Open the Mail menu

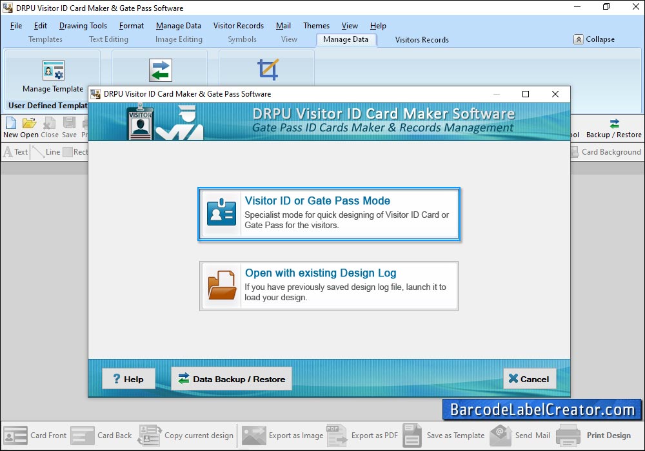pyautogui.click(x=283, y=26)
